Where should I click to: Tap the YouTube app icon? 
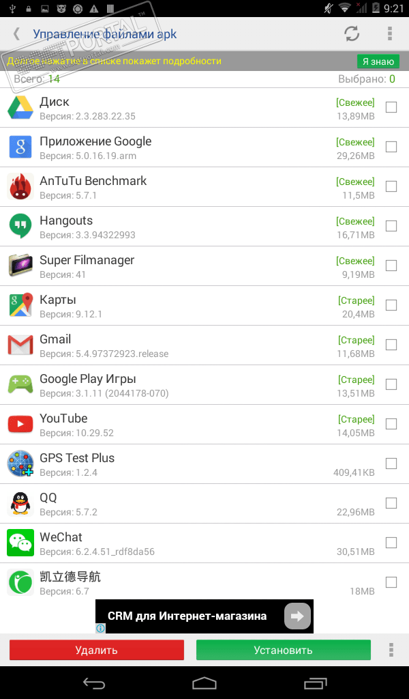point(20,424)
